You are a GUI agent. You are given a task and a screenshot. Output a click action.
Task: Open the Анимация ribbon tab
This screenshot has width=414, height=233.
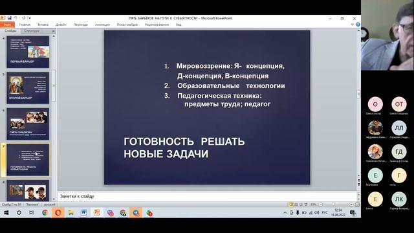(102, 25)
